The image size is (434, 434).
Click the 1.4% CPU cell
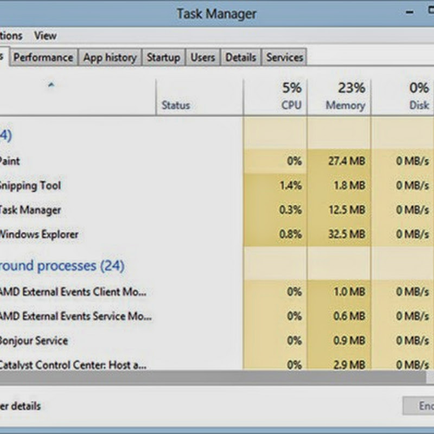coord(276,186)
